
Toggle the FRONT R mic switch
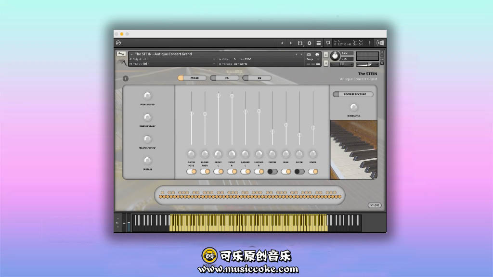[x=232, y=172]
